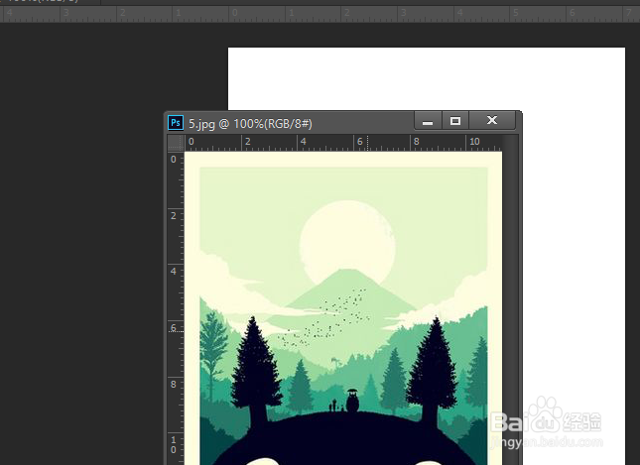The height and width of the screenshot is (465, 640).
Task: Click the Ps icon on the 5.jpg window
Action: pyautogui.click(x=176, y=122)
